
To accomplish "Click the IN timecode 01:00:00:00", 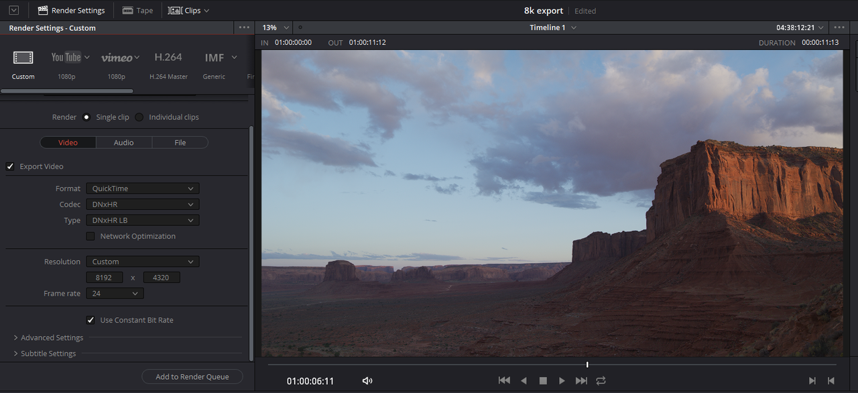I will [x=293, y=42].
